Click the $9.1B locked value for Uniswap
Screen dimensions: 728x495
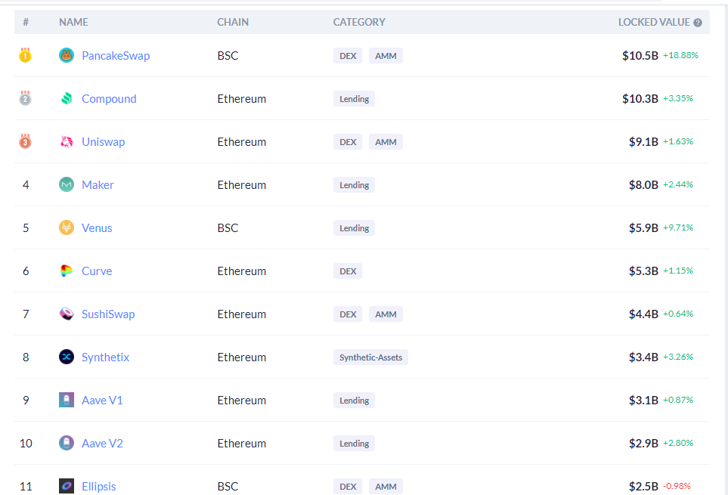click(643, 142)
